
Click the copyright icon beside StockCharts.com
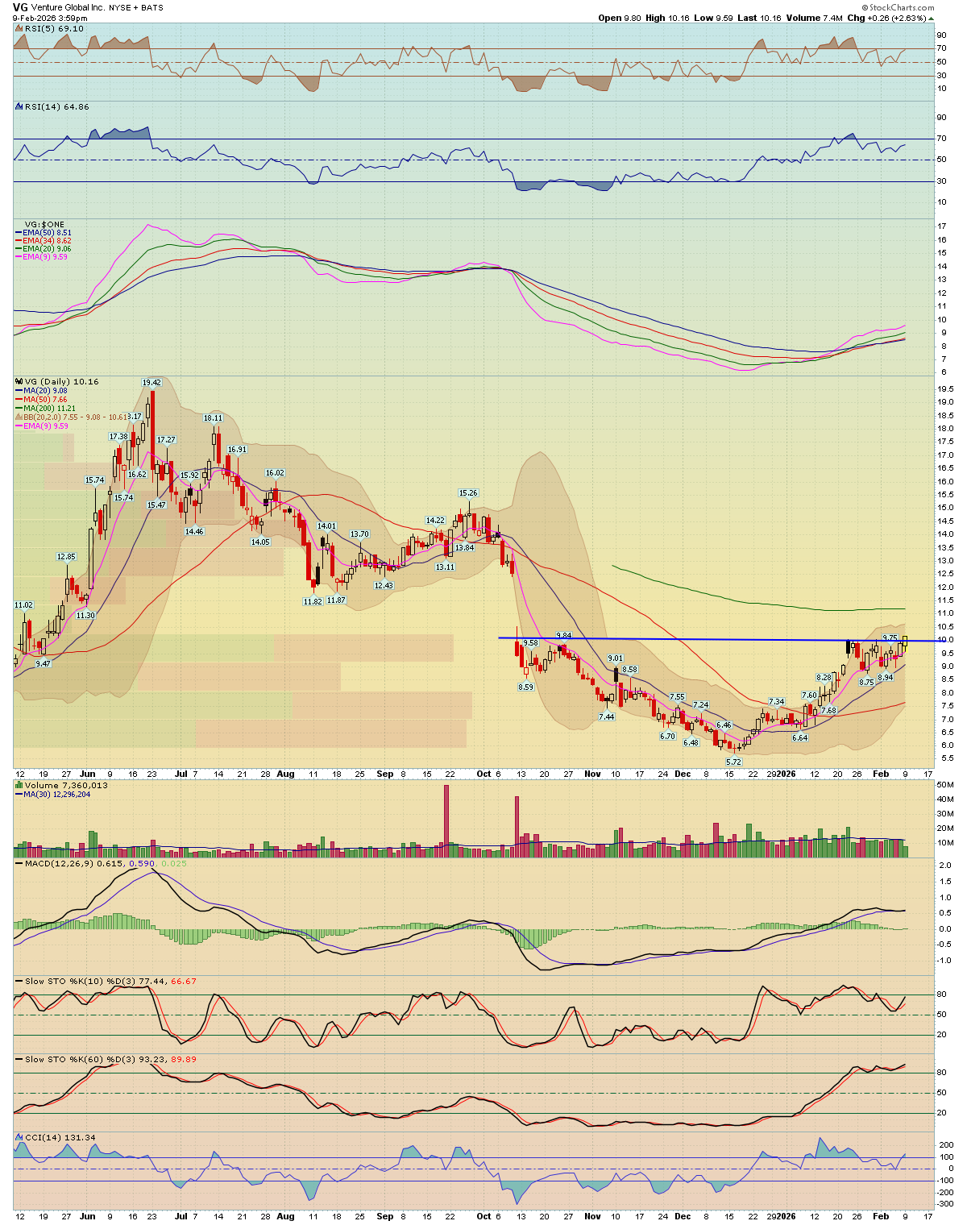point(865,7)
